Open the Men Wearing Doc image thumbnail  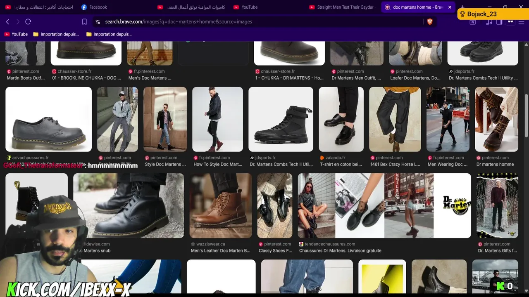point(448,119)
